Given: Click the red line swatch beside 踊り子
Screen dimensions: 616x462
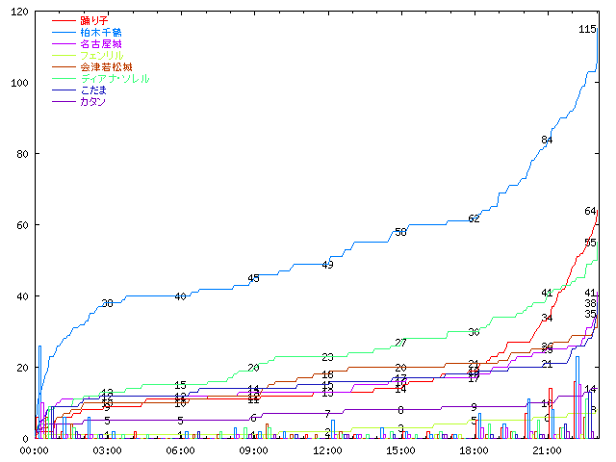Looking at the screenshot, I should tap(64, 20).
